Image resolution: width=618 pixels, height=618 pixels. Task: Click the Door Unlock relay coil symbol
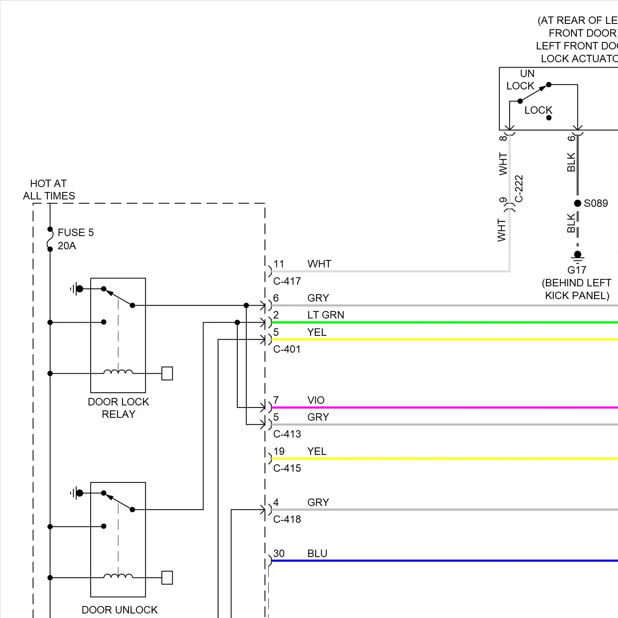[x=118, y=576]
